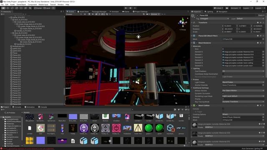Click Auto Generate Lighting Off status
This screenshot has height=150, width=267.
coord(252,149)
